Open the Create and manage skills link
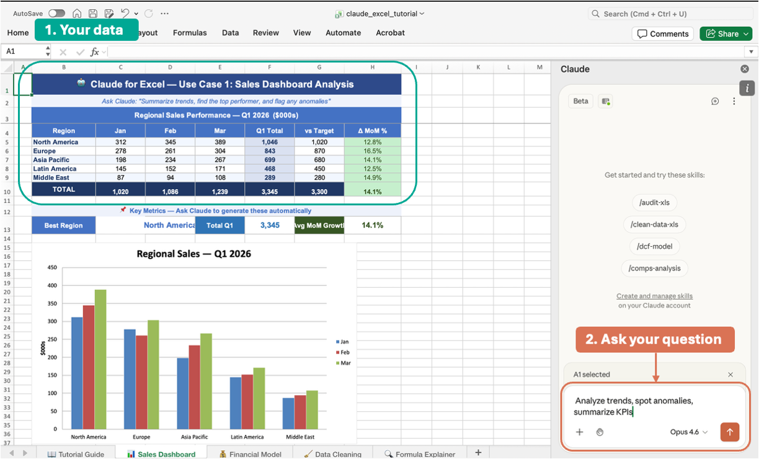 pos(654,295)
